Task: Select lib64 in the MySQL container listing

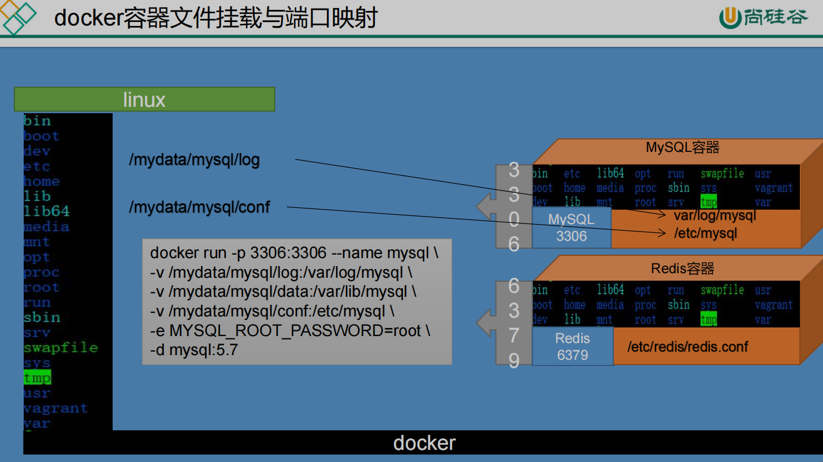Action: pyautogui.click(x=610, y=173)
